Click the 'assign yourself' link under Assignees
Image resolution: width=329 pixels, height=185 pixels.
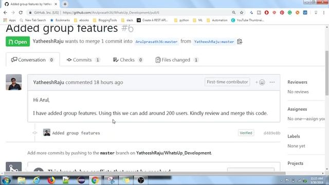click(x=316, y=119)
